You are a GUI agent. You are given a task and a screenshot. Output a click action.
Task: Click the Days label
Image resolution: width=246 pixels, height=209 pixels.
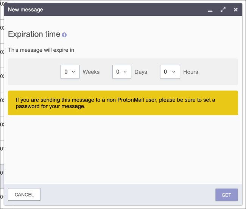[x=141, y=72]
